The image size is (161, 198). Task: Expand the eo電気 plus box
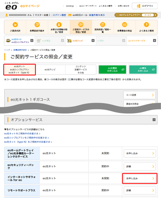pos(123,40)
